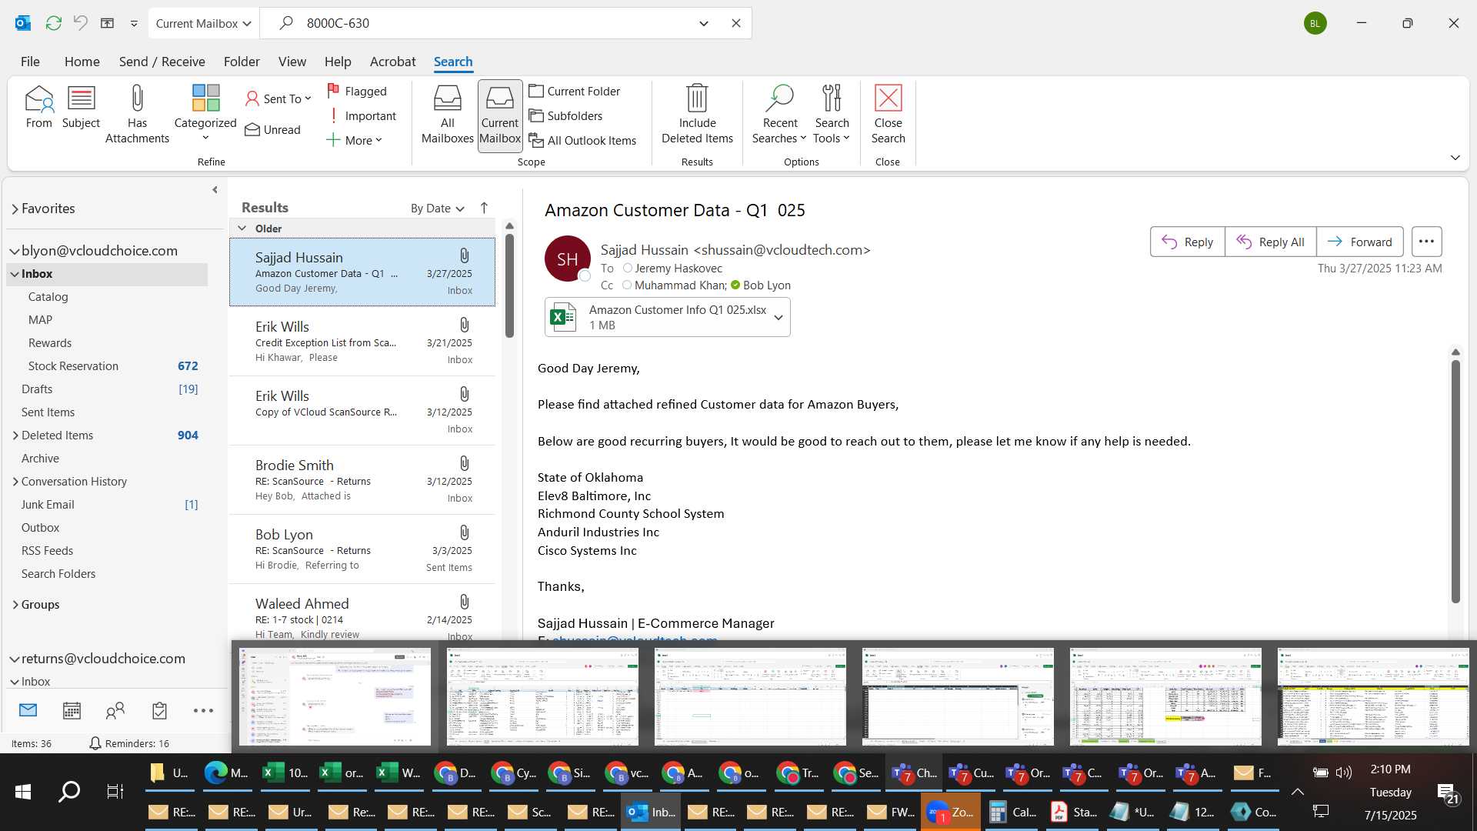This screenshot has height=831, width=1477.
Task: Open Windows taskbar search
Action: 69,791
